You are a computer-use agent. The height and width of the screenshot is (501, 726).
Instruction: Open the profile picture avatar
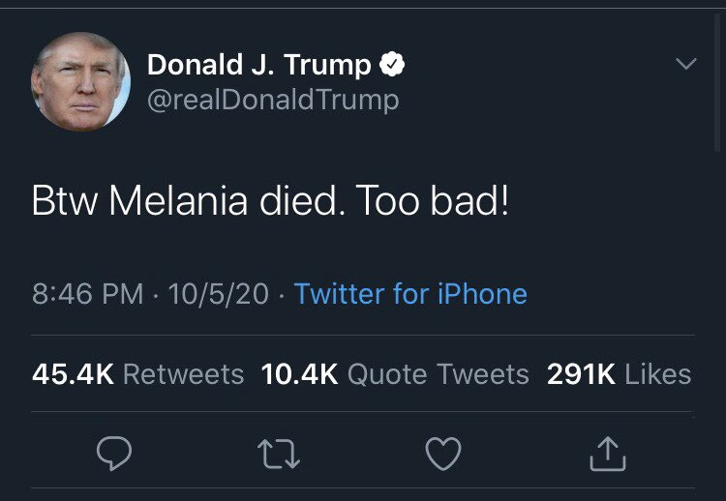coord(80,81)
